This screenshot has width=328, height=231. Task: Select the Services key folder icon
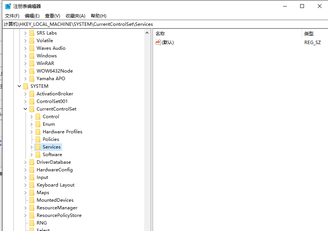[38, 147]
